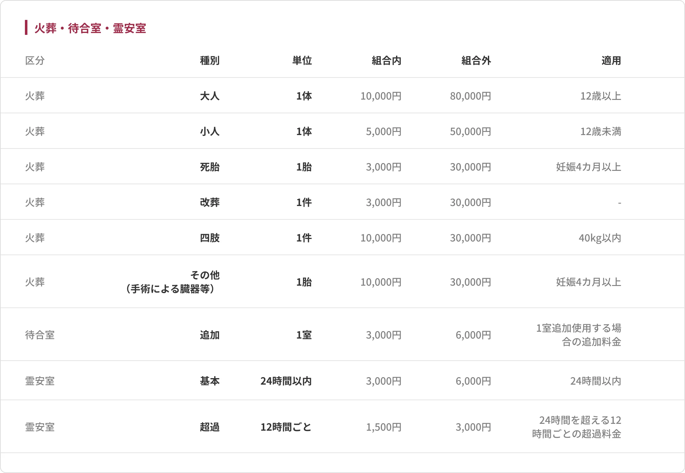Viewport: 685px width, 473px height.
Task: Click the 組合内 column header
Action: tap(387, 60)
